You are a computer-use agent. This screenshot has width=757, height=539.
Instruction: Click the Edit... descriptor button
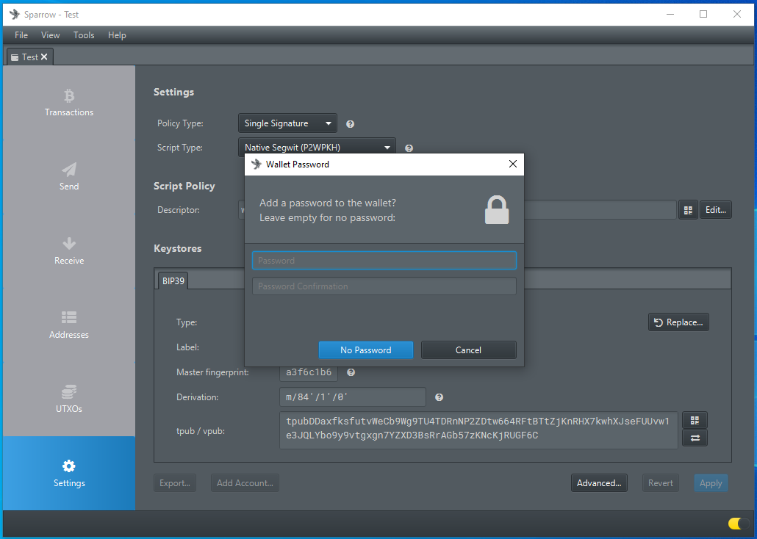coord(716,210)
